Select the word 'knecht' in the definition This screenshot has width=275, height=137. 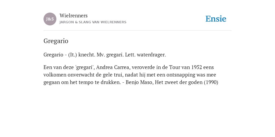pos(86,55)
